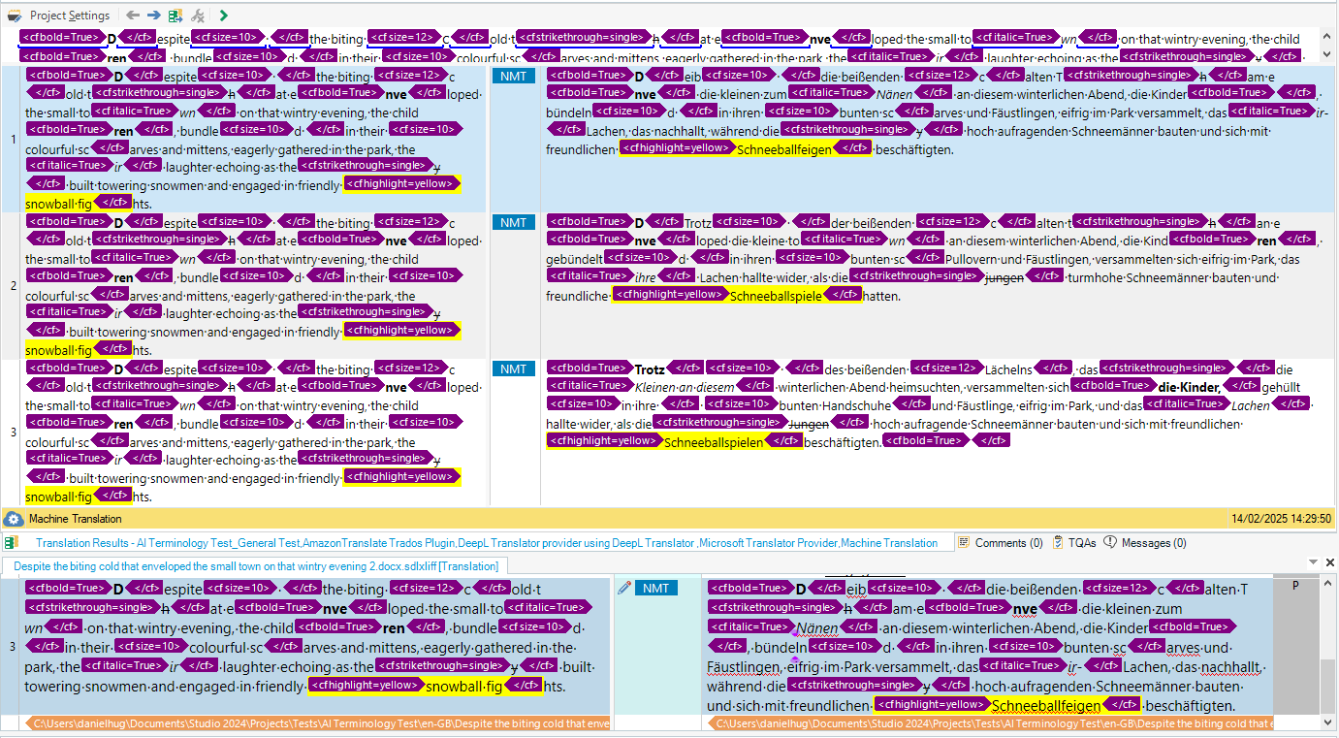The width and height of the screenshot is (1339, 738).
Task: Switch to the TQAs tab
Action: point(1074,543)
